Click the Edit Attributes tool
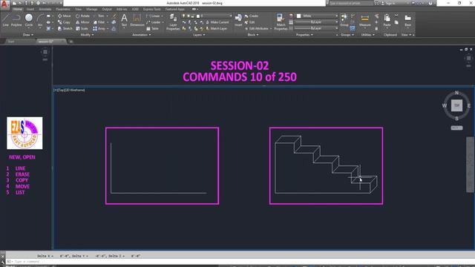Viewport: 475px width, 267px height. (257, 28)
